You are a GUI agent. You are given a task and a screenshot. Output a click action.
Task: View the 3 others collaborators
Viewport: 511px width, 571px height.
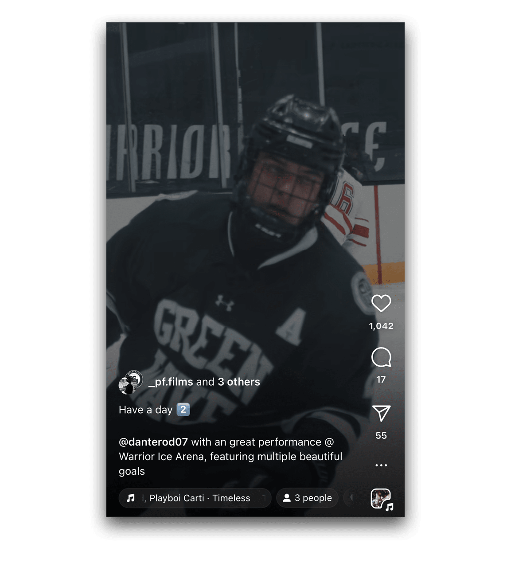click(239, 382)
